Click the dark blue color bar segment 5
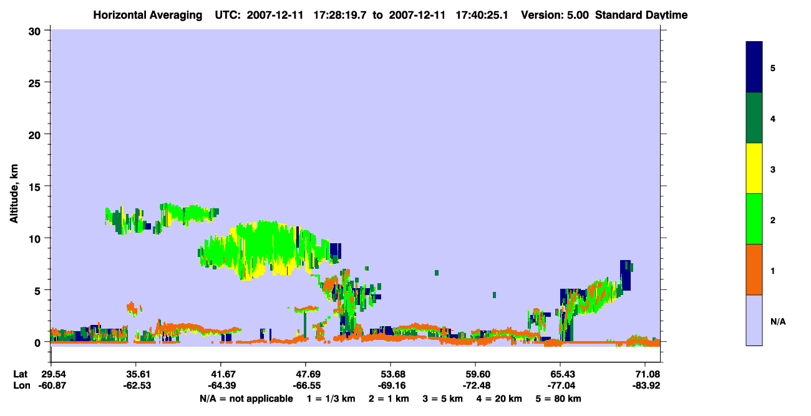 click(x=754, y=67)
